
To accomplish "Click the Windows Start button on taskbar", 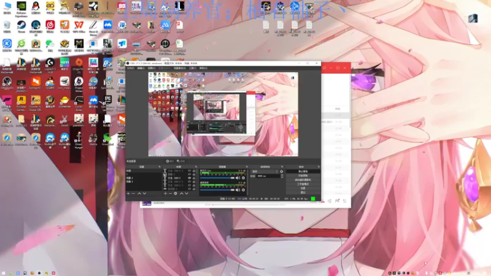I will point(4,273).
